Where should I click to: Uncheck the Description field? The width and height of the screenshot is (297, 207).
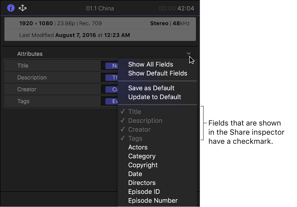pos(145,121)
